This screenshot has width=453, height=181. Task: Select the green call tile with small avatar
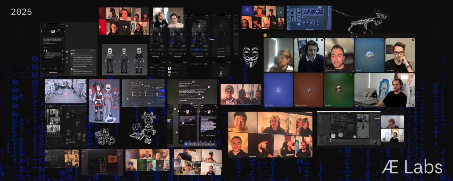tap(339, 90)
